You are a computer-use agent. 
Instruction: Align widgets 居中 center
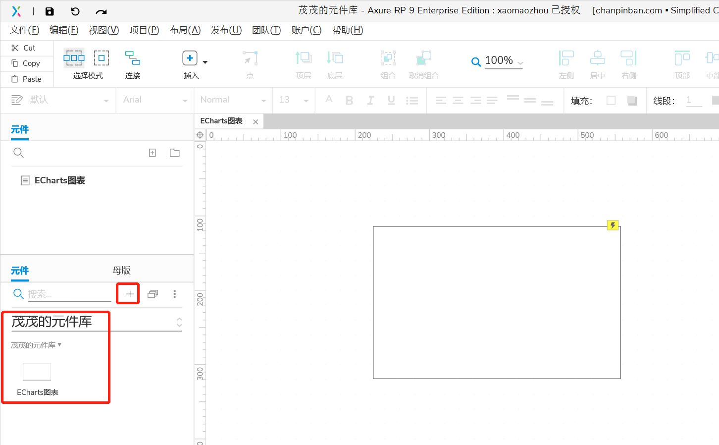pos(598,58)
